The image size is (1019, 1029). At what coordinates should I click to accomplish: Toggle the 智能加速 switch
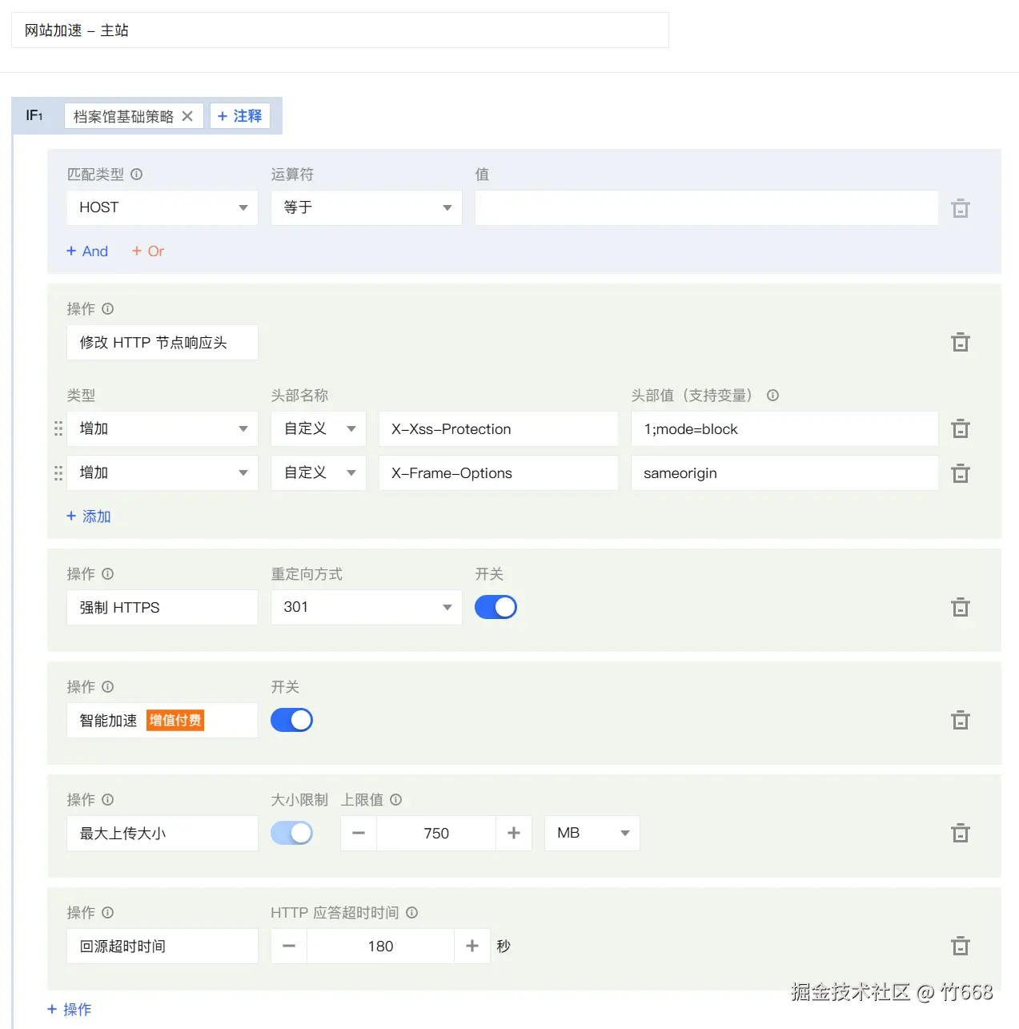click(291, 720)
